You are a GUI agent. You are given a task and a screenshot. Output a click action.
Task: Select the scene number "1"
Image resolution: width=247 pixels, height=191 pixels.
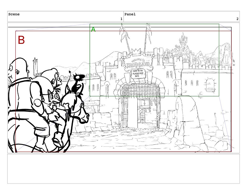121,19
